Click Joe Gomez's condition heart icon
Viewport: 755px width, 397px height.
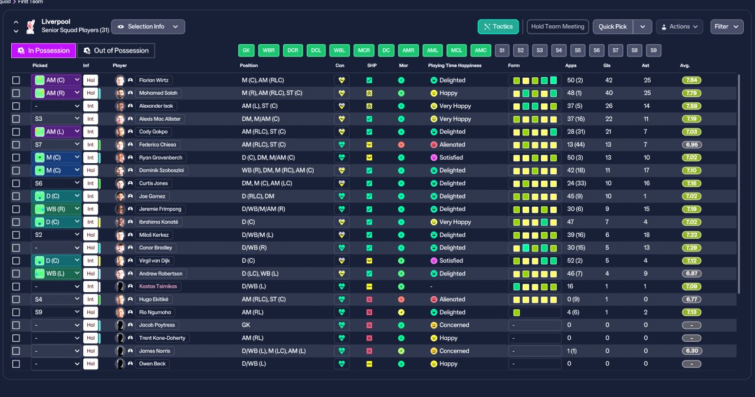click(342, 196)
